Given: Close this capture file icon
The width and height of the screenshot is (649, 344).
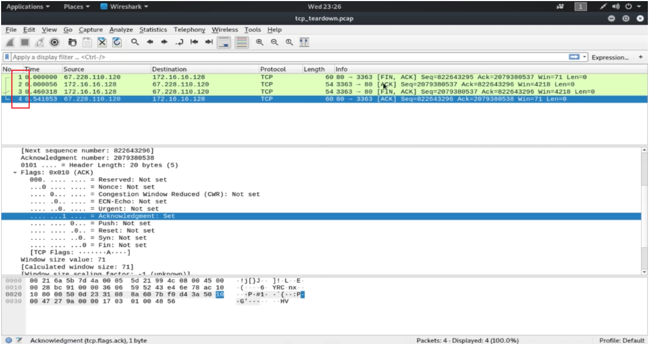Looking at the screenshot, I should 102,42.
